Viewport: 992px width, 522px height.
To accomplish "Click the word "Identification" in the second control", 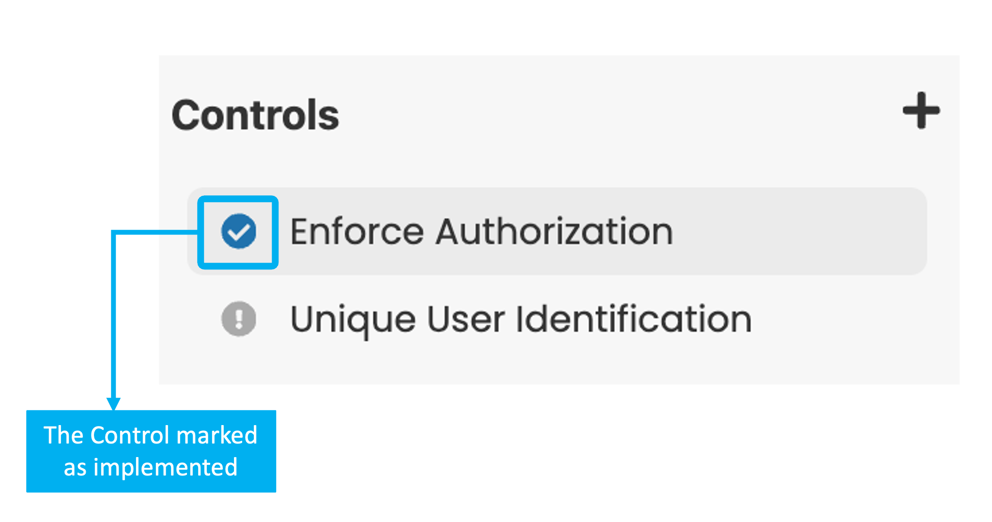I will pyautogui.click(x=634, y=319).
